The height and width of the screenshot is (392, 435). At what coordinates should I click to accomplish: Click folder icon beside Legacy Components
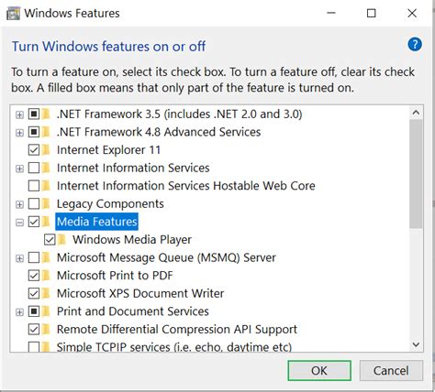(x=46, y=203)
